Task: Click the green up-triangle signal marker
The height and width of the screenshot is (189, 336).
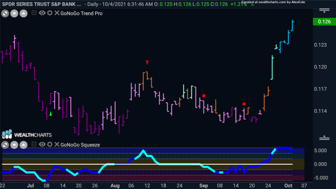Action: pos(51,114)
